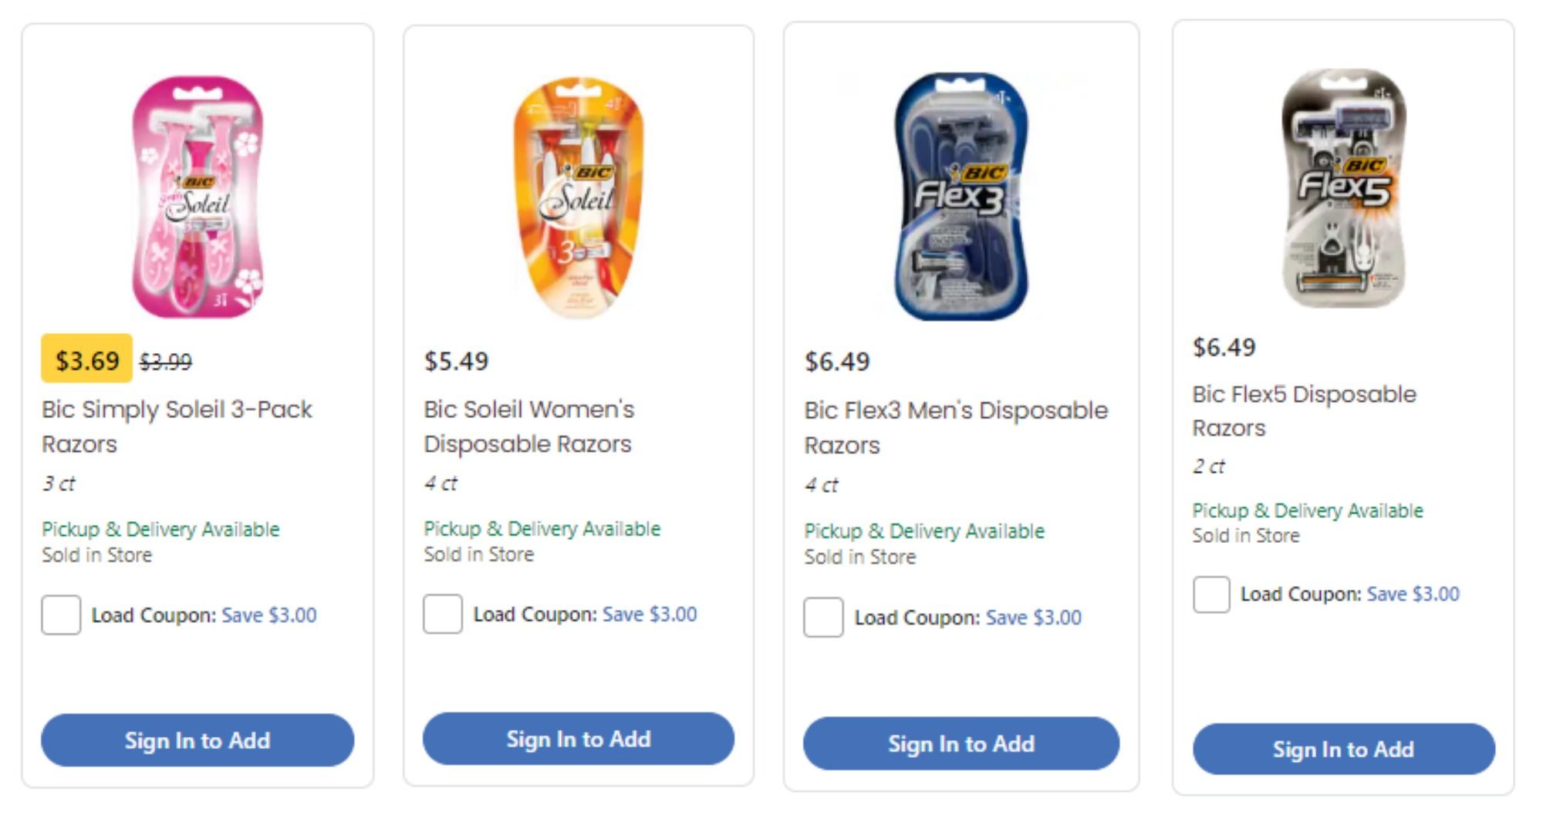Check Load Coupon box for Simply Soleil
Screen dimensions: 1543x815
pyautogui.click(x=61, y=615)
